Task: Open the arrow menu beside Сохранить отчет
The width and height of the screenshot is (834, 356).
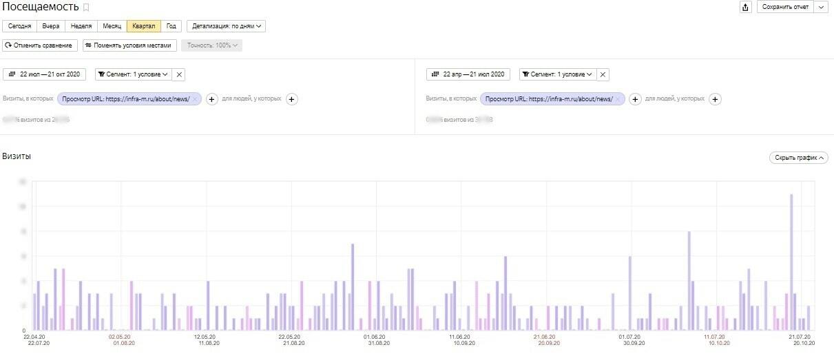Action: tap(821, 7)
